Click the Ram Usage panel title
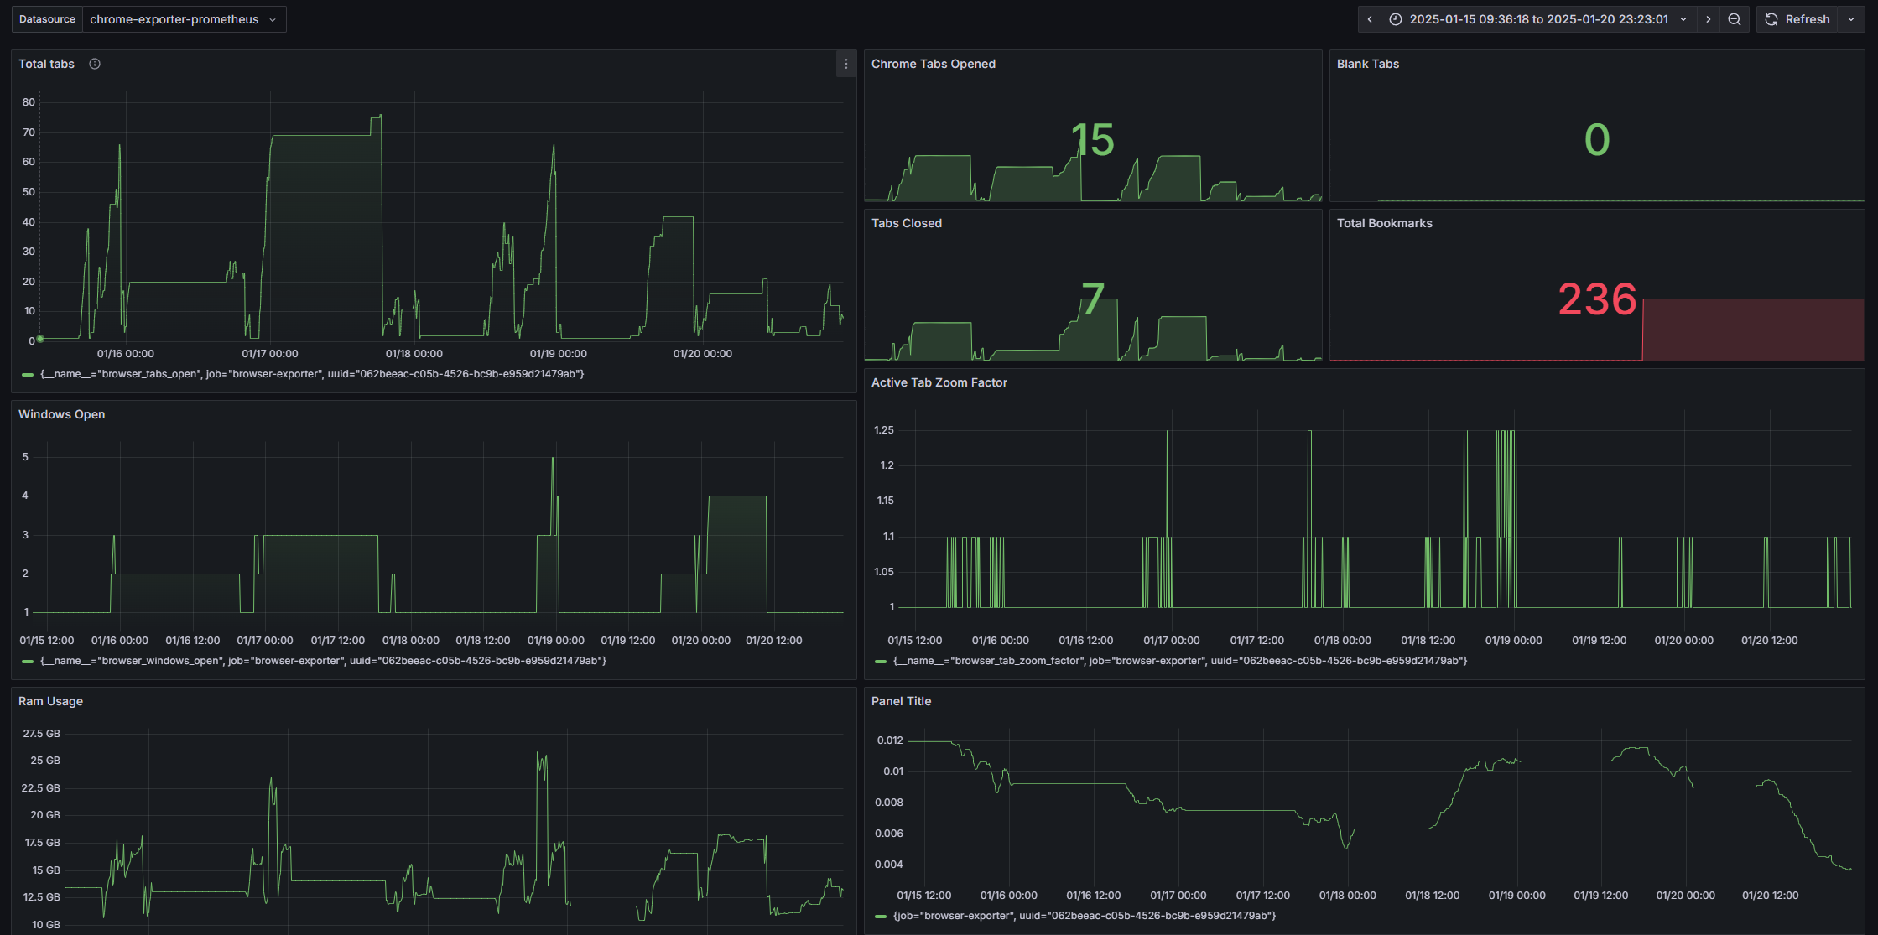The height and width of the screenshot is (935, 1878). 50,701
